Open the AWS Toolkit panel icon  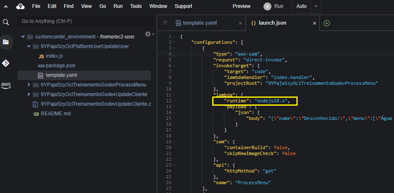point(5,85)
